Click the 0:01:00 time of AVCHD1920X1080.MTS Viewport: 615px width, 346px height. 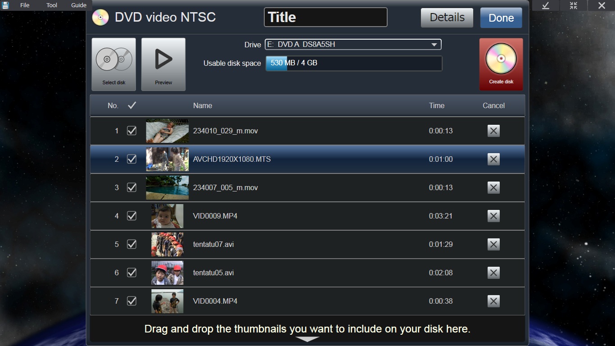[x=441, y=159]
